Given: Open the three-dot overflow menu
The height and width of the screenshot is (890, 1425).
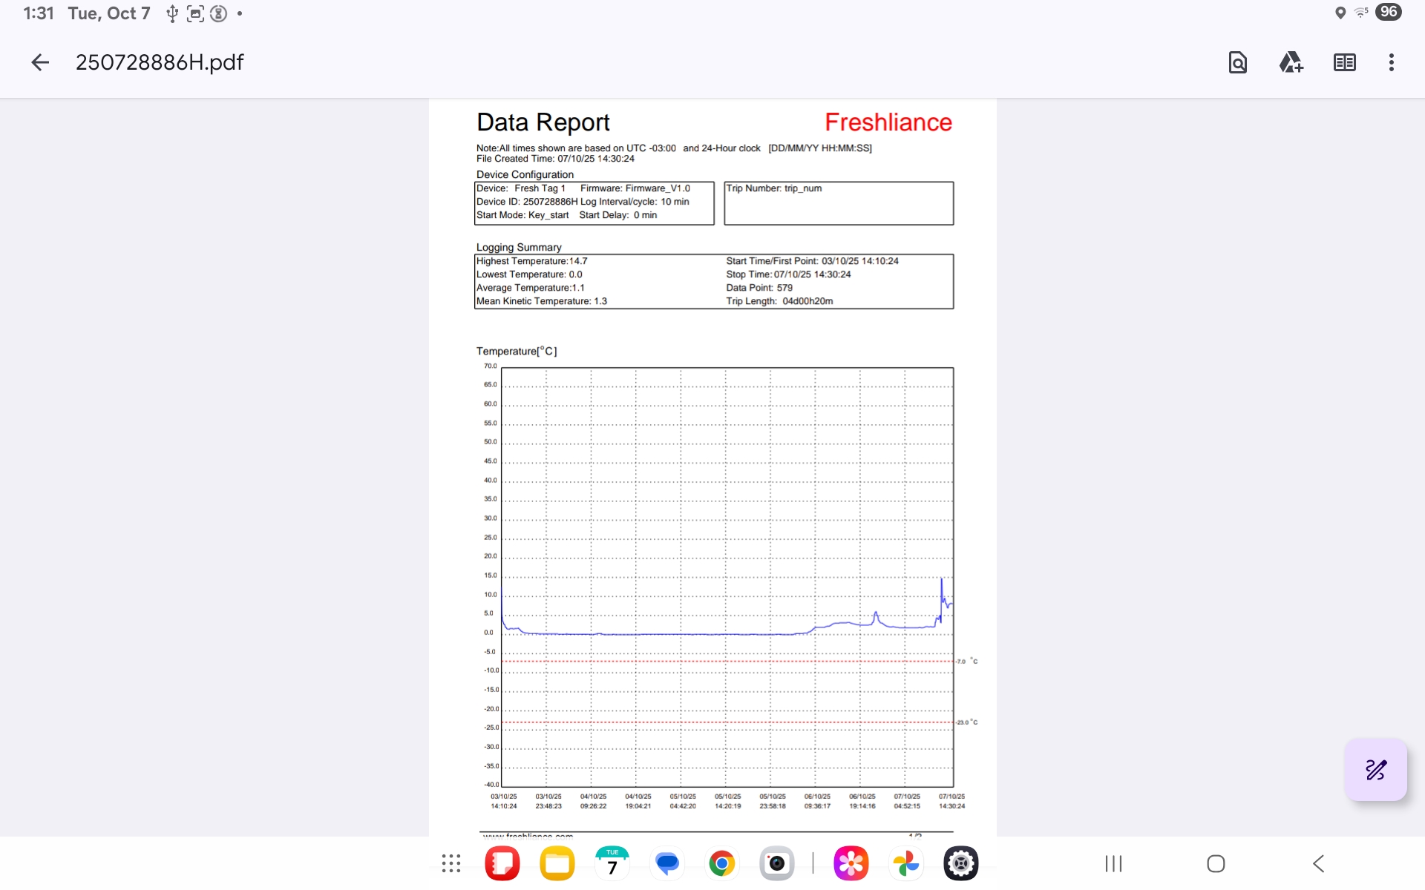Looking at the screenshot, I should tap(1391, 62).
